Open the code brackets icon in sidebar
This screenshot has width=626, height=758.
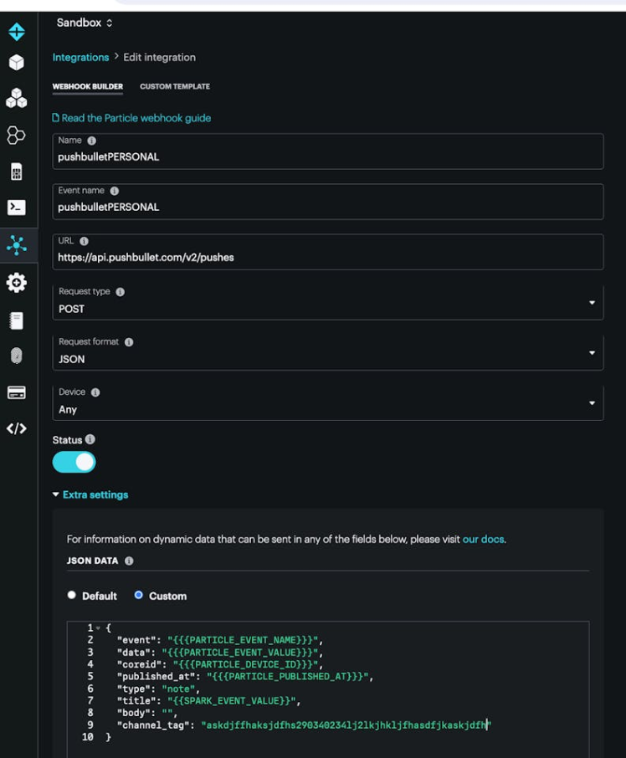tap(16, 428)
